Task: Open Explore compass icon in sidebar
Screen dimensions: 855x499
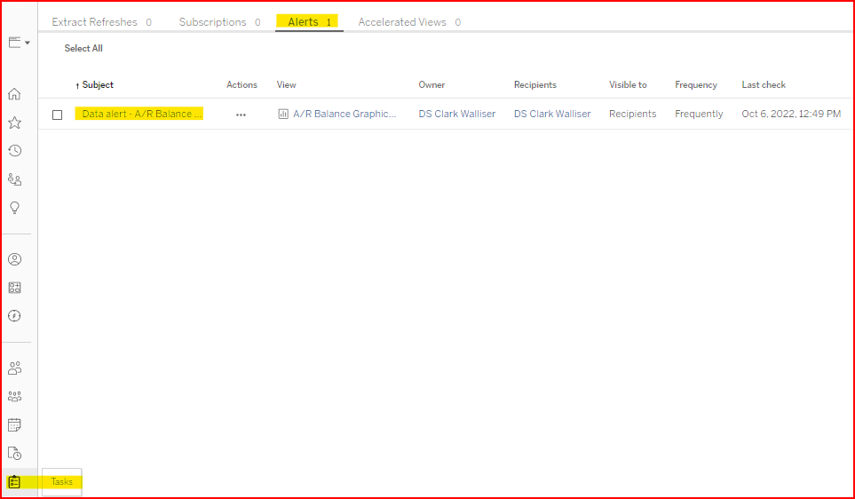Action: [14, 316]
